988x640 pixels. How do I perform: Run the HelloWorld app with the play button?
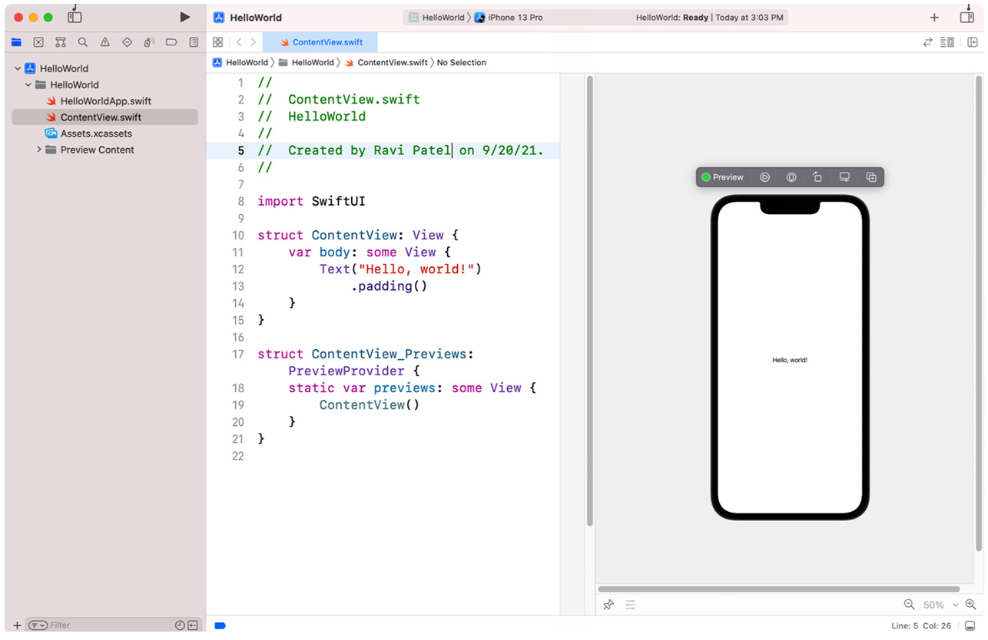pyautogui.click(x=184, y=17)
